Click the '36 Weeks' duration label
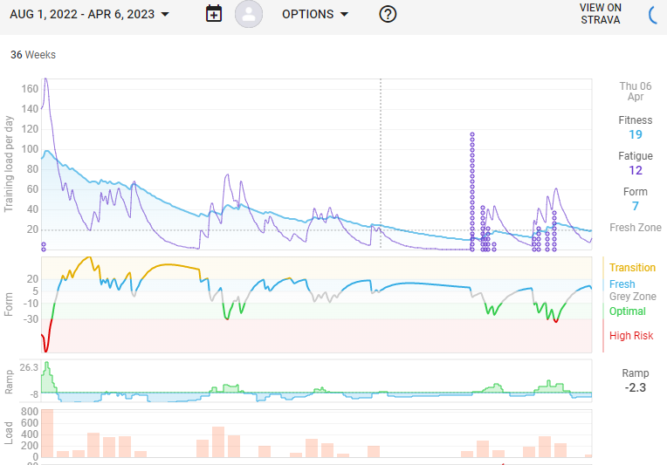The height and width of the screenshot is (465, 667). pos(33,55)
